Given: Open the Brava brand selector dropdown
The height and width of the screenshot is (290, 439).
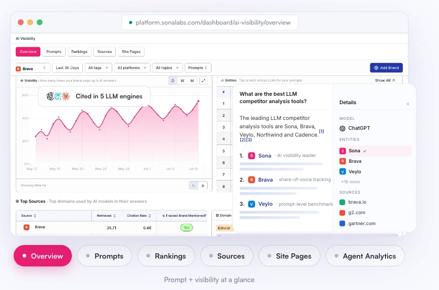Looking at the screenshot, I should tap(33, 68).
